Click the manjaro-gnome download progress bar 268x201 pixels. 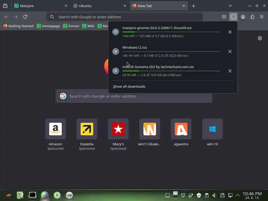pyautogui.click(x=171, y=32)
